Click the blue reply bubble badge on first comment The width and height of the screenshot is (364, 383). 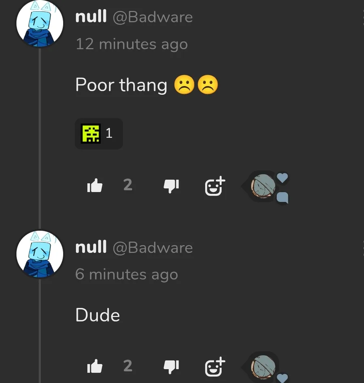point(282,198)
